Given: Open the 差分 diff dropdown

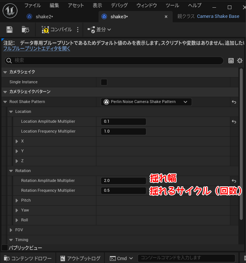Looking at the screenshot, I should 99,30.
